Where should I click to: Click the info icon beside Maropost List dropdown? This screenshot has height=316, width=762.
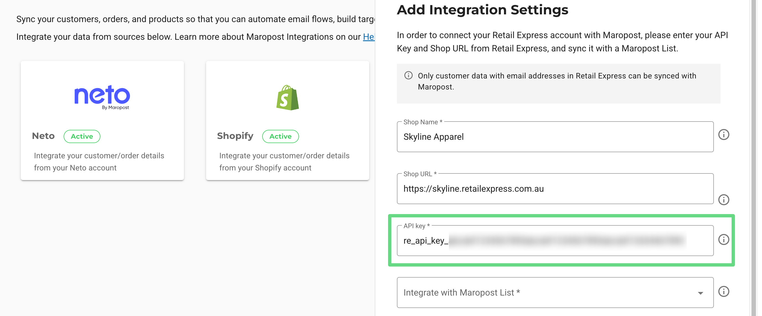pos(723,291)
